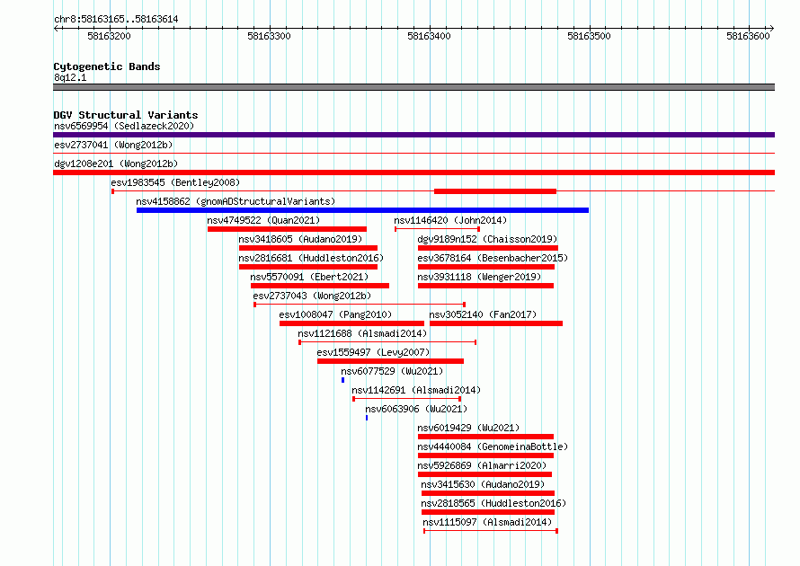This screenshot has width=800, height=566.
Task: Click esv1008047 (Pang2010) label
Action: [x=335, y=314]
